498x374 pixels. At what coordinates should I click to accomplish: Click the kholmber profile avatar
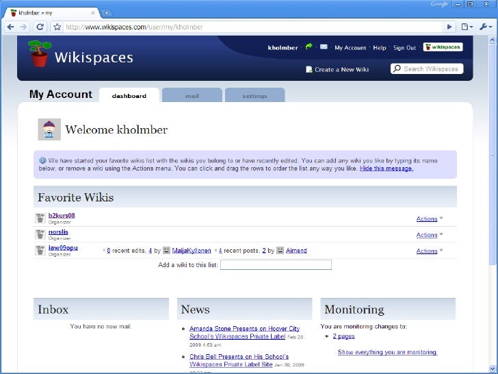point(49,129)
